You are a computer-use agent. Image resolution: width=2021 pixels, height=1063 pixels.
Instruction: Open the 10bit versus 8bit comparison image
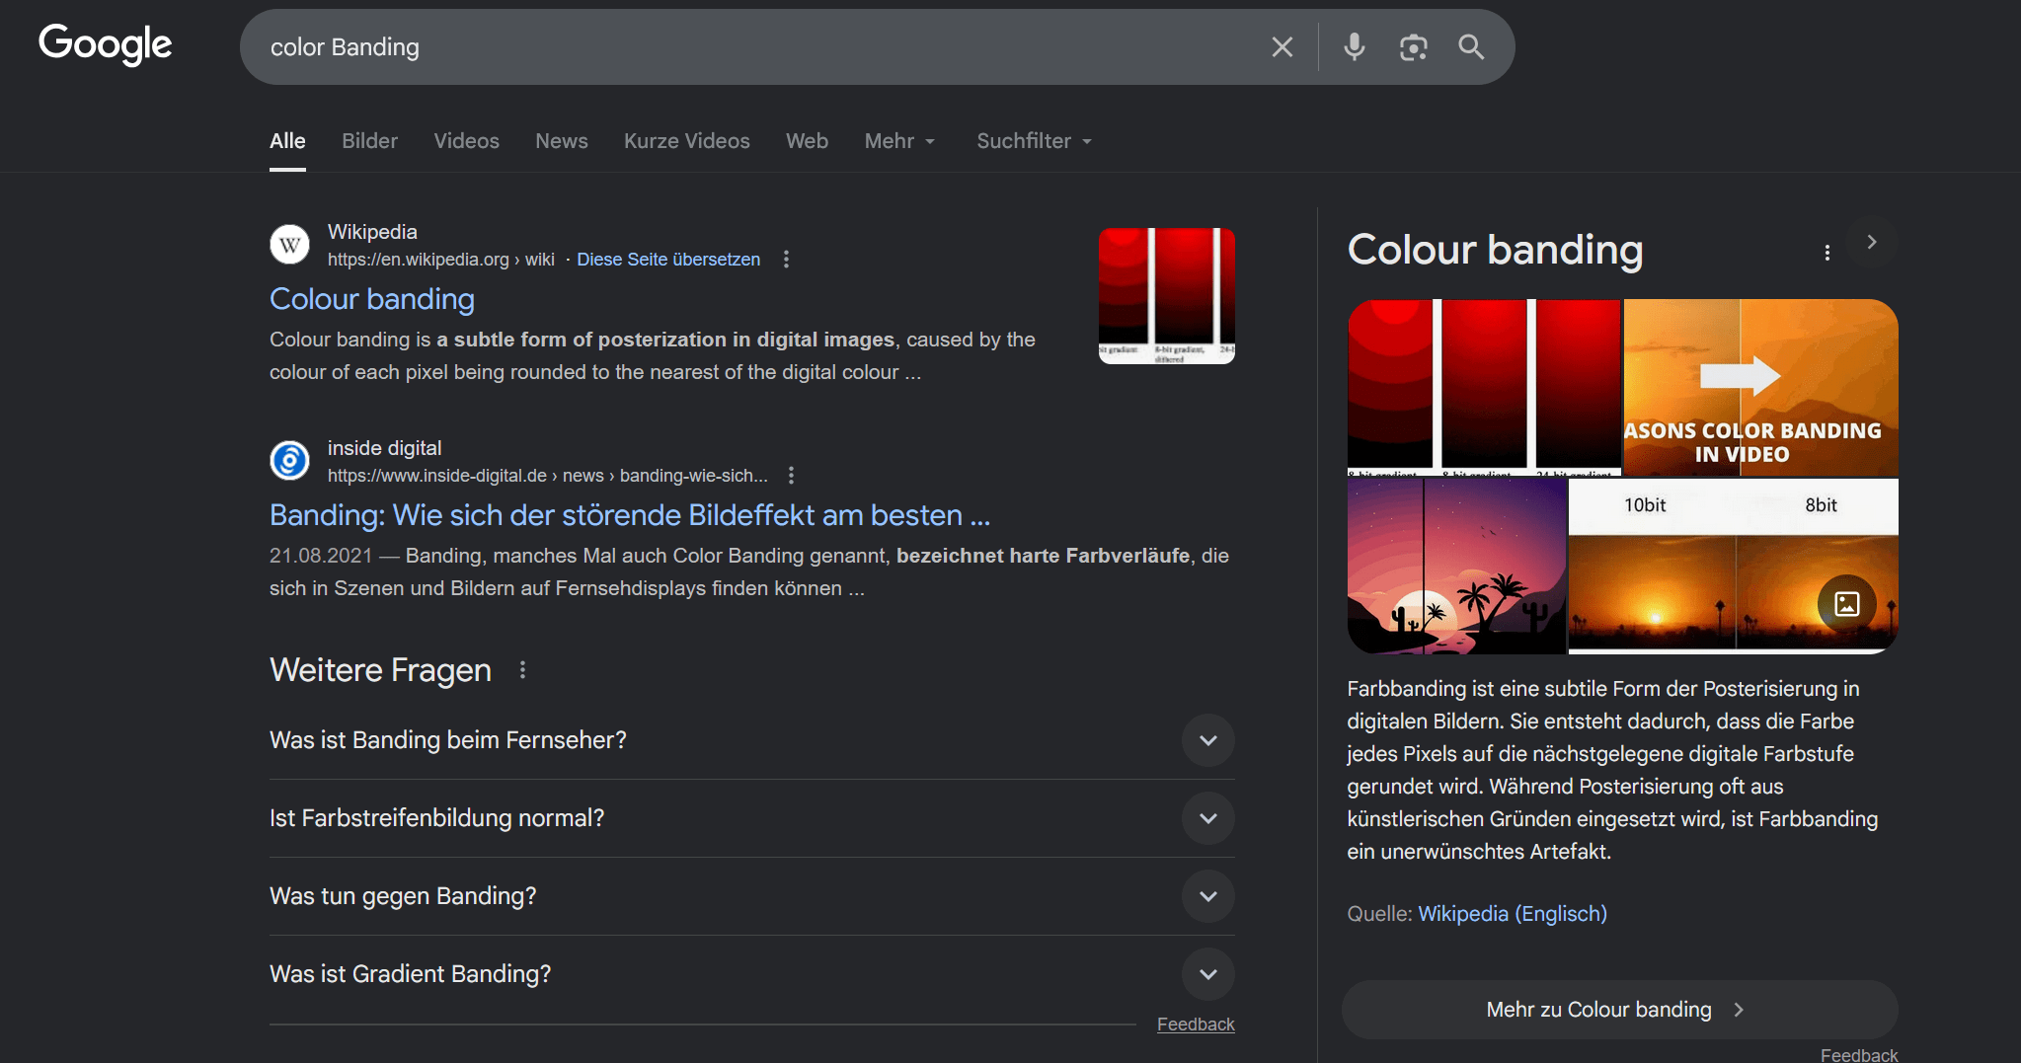click(1733, 567)
